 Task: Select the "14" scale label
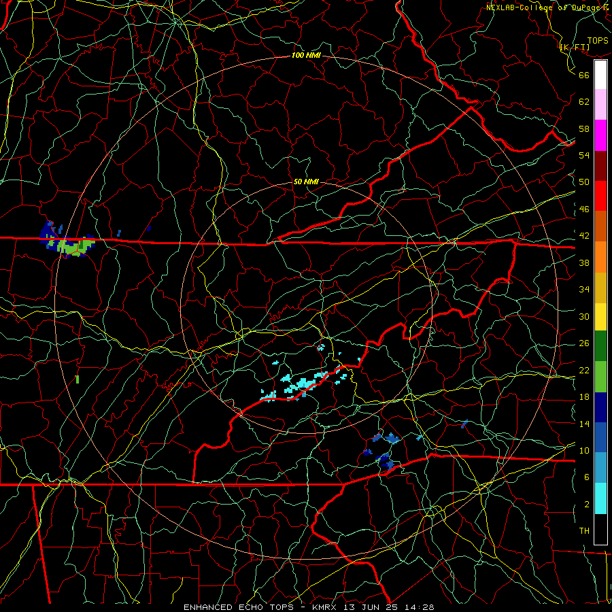(x=584, y=424)
